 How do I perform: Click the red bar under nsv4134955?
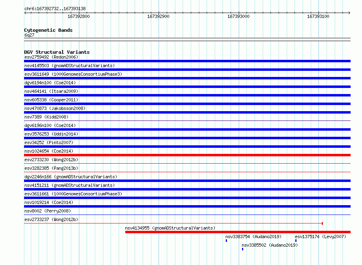(238, 232)
